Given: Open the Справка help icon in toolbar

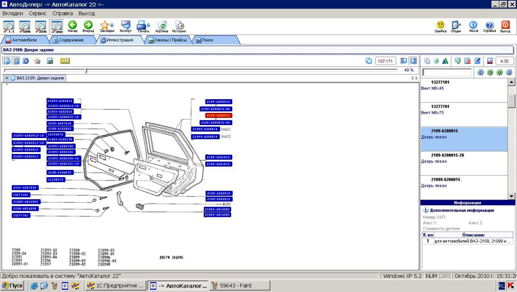Looking at the screenshot, I should (489, 27).
